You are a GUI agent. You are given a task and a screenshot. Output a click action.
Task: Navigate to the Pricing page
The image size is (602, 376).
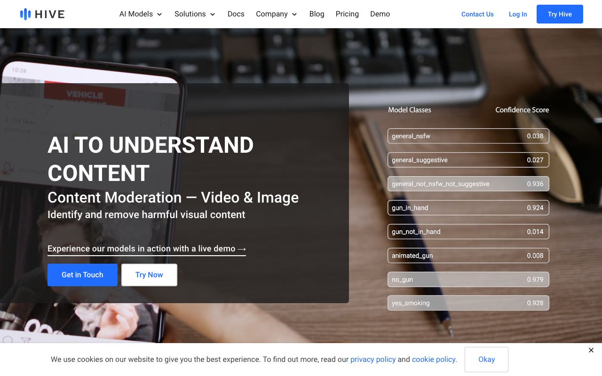[x=347, y=14]
